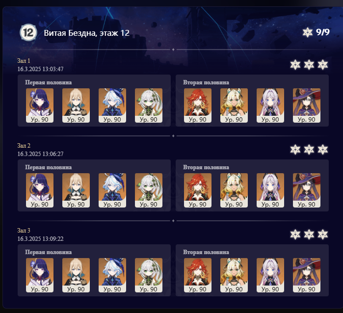Click the Витая Бездна, этаж 12 title
The height and width of the screenshot is (313, 343).
[x=87, y=33]
